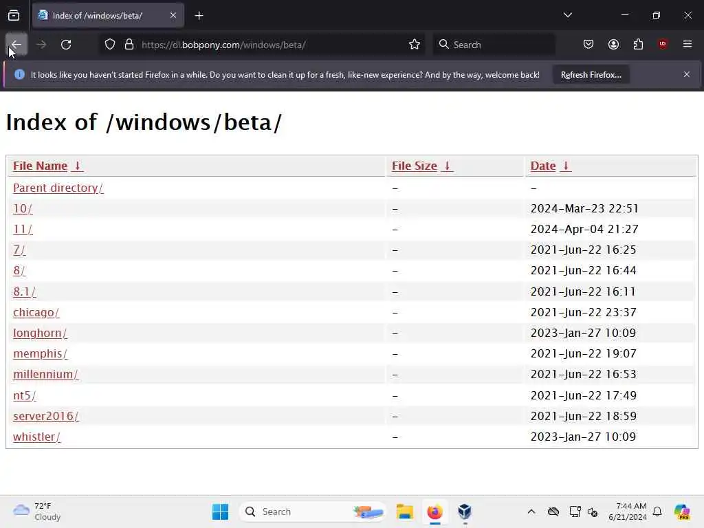Expand the list all tabs chevron
704x528 pixels.
pos(567,15)
